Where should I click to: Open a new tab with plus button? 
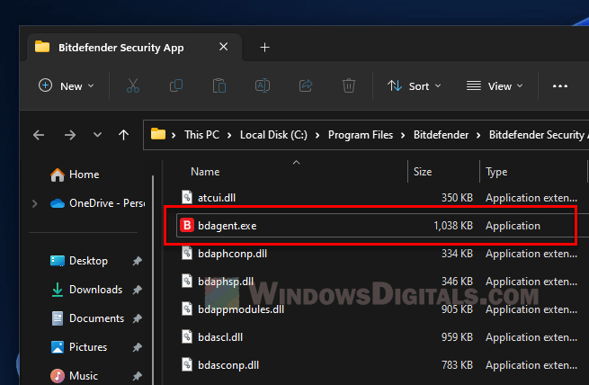[264, 48]
